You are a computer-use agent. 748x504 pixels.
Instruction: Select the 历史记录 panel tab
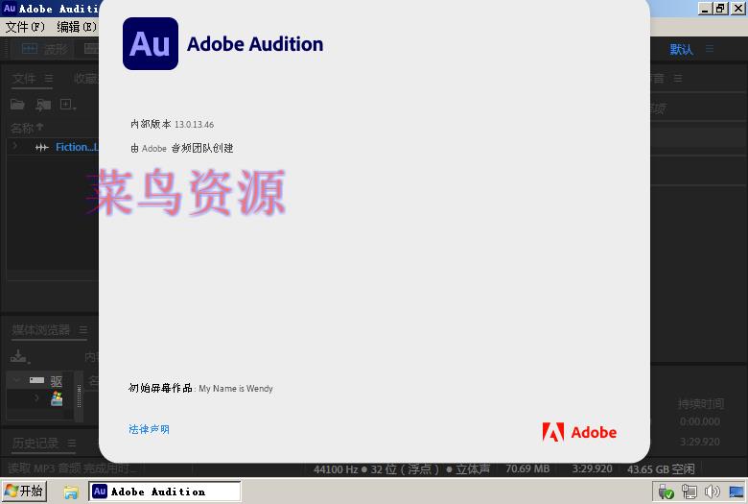pos(35,444)
